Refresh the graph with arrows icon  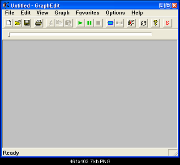click(x=143, y=23)
